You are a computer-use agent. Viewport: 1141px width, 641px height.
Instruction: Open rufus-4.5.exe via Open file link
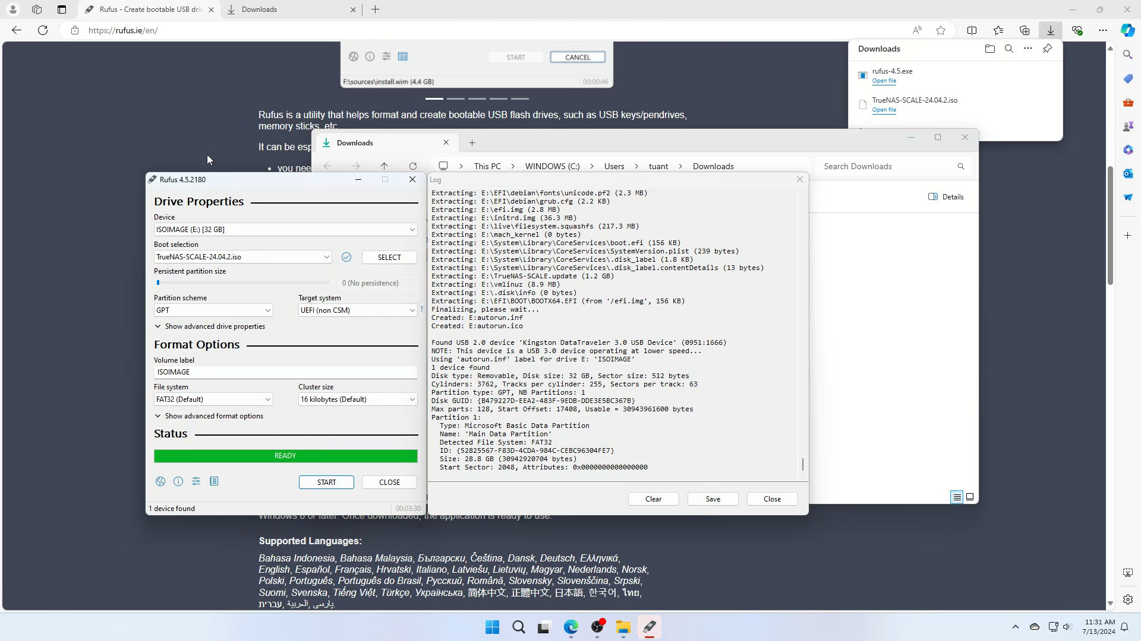884,81
